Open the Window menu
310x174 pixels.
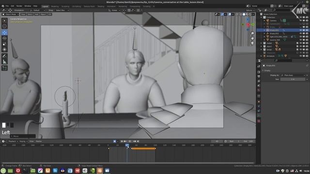[28, 6]
